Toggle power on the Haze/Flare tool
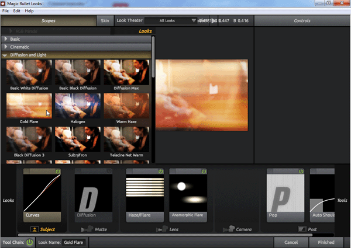 pos(160,171)
